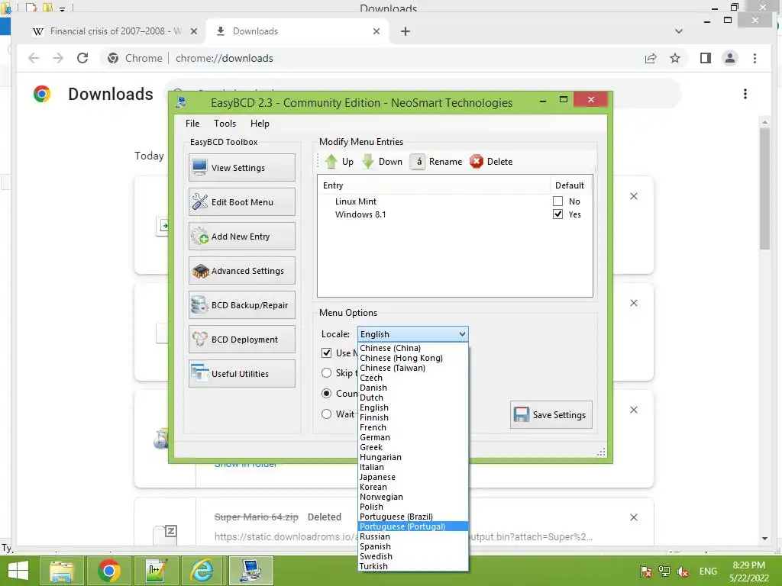Open Chrome's three-dot menu

point(755,58)
